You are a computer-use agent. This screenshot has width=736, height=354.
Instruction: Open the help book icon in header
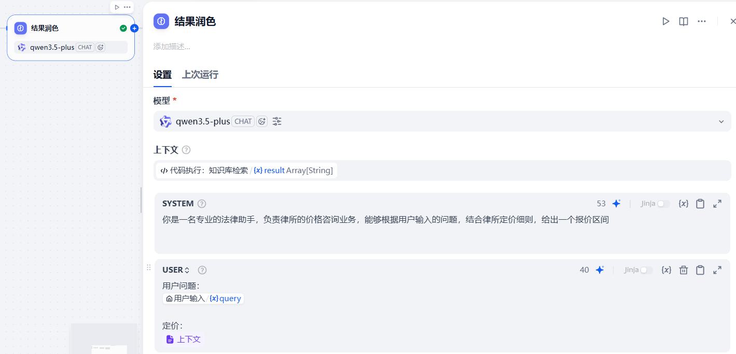(684, 21)
